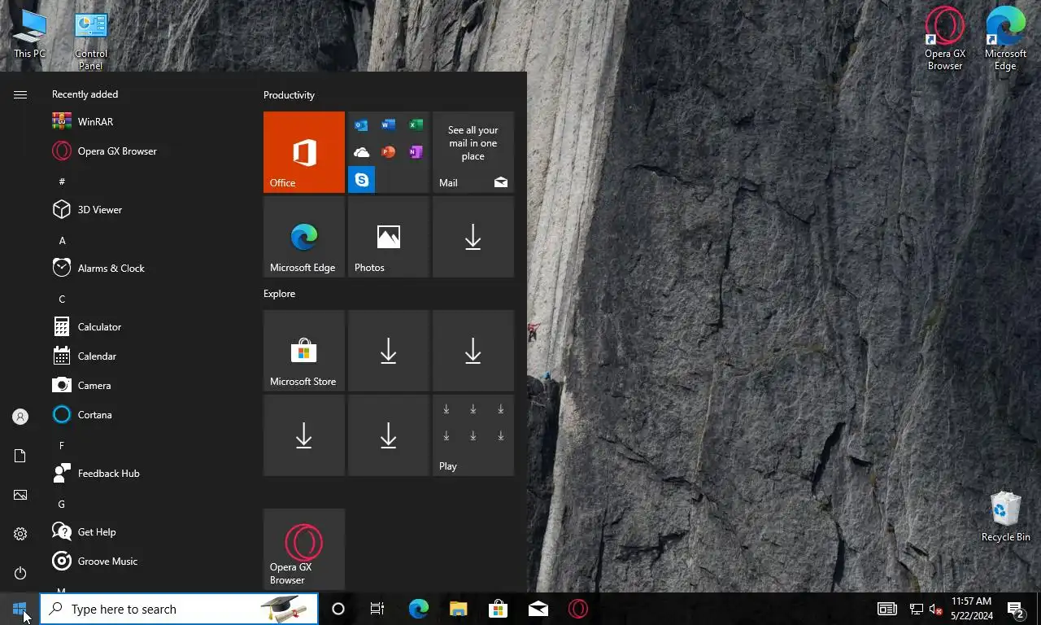Open 3D Viewer app

146,210
